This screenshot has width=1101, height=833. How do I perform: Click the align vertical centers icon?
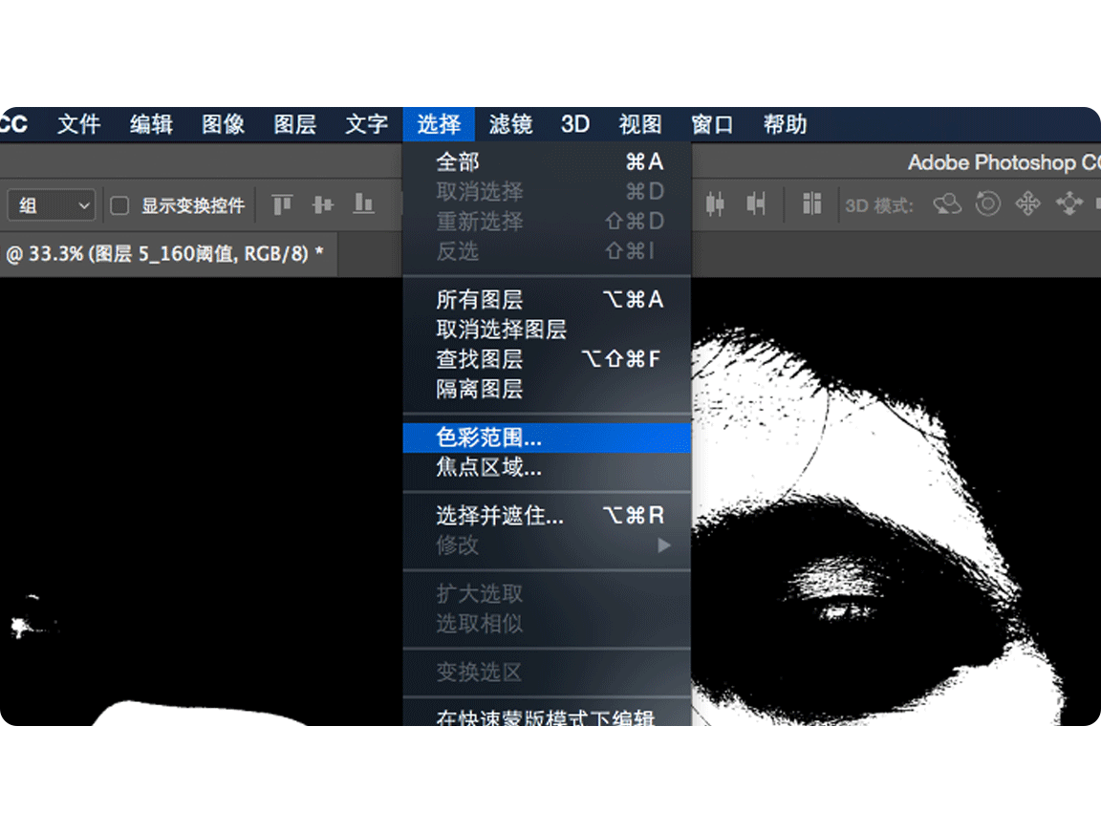(x=323, y=205)
